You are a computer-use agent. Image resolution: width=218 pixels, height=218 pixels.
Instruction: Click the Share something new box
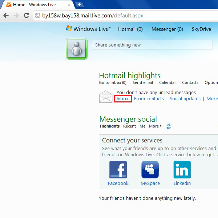coord(152,45)
